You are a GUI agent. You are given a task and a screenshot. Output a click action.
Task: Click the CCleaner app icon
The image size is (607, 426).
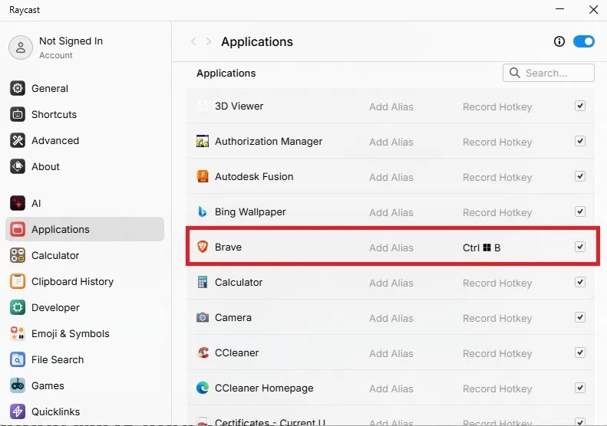pos(203,353)
